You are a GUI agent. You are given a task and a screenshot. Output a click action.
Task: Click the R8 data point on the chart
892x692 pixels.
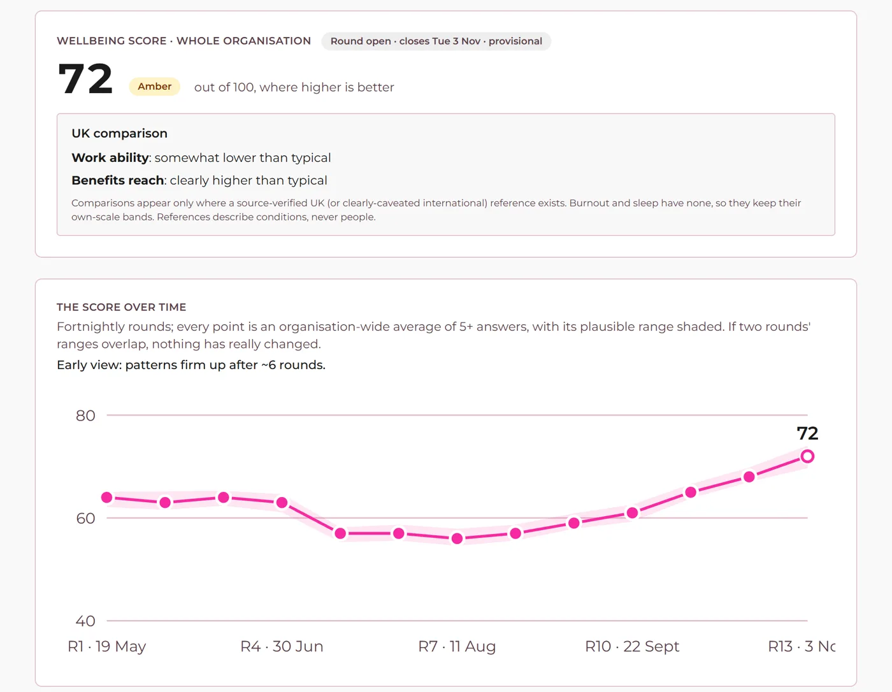[x=515, y=533]
